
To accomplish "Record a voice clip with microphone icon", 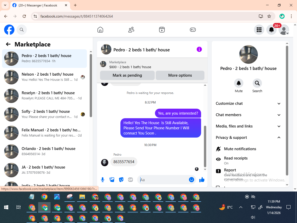I will 102,180.
